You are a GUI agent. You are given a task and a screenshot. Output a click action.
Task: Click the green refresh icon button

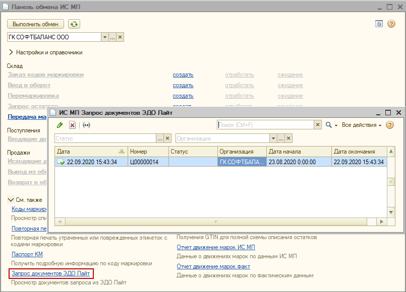(x=74, y=24)
